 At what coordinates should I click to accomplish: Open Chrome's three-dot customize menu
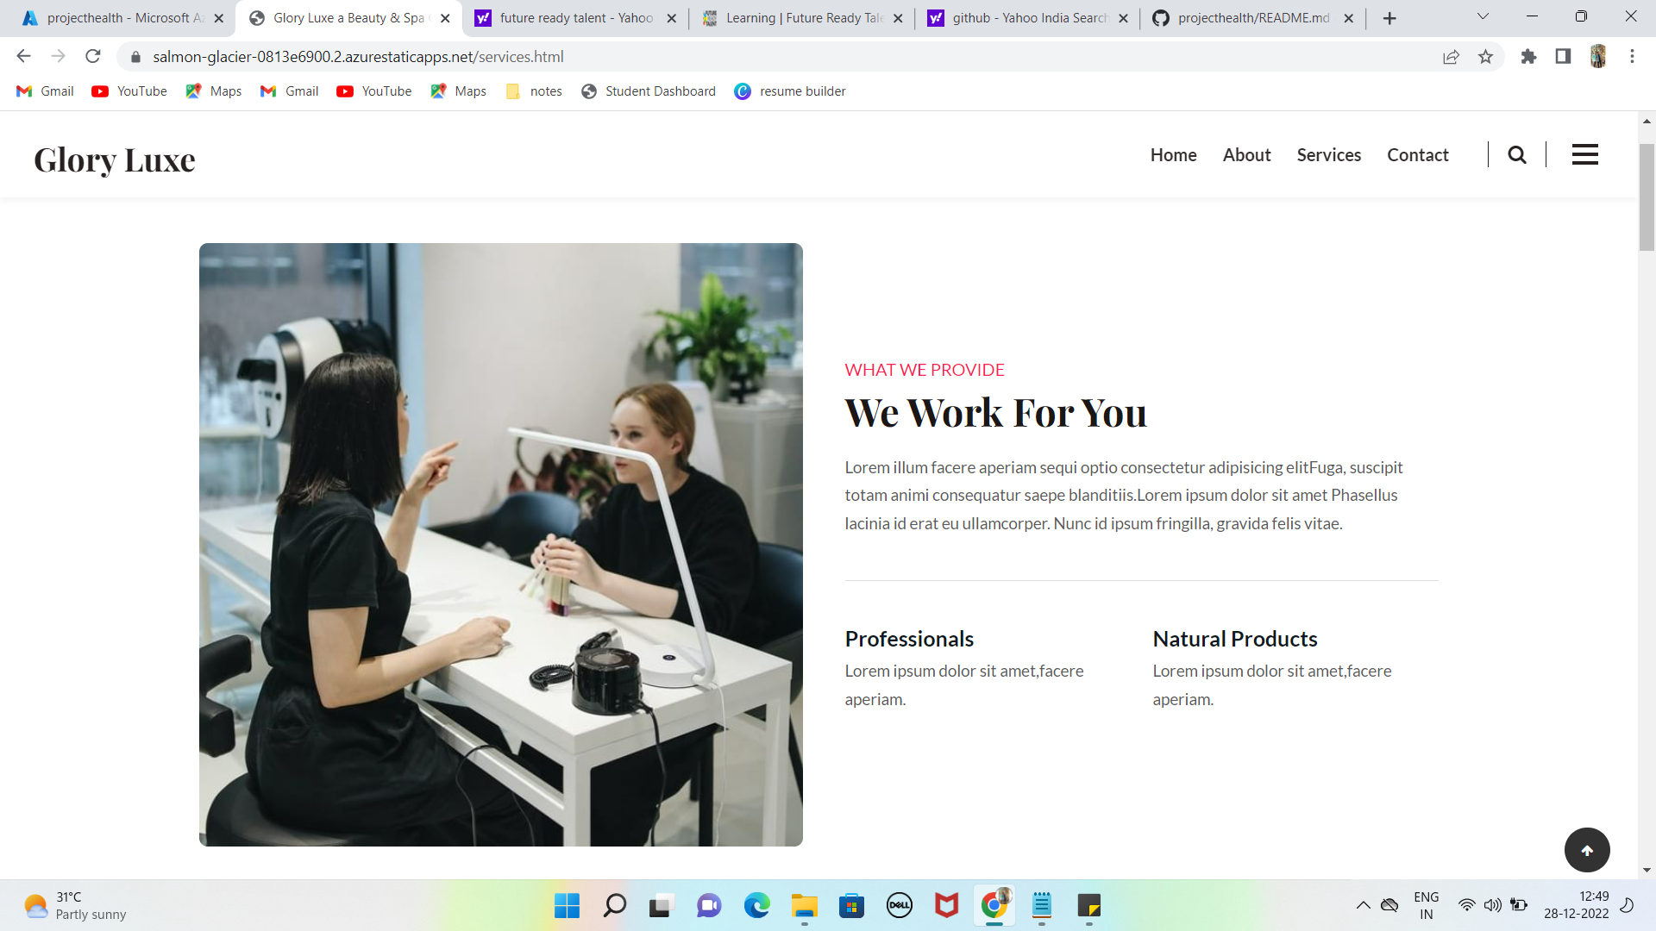pyautogui.click(x=1632, y=57)
